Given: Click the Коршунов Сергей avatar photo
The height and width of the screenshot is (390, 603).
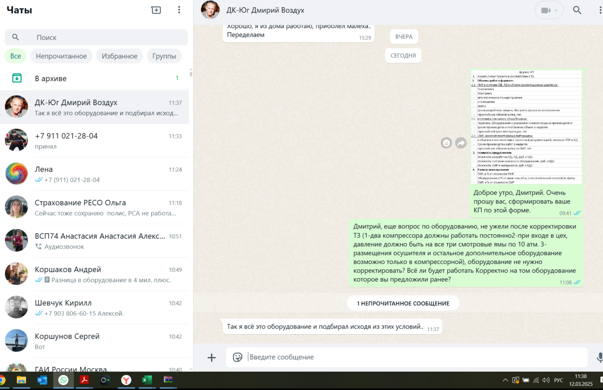Looking at the screenshot, I should (x=16, y=340).
